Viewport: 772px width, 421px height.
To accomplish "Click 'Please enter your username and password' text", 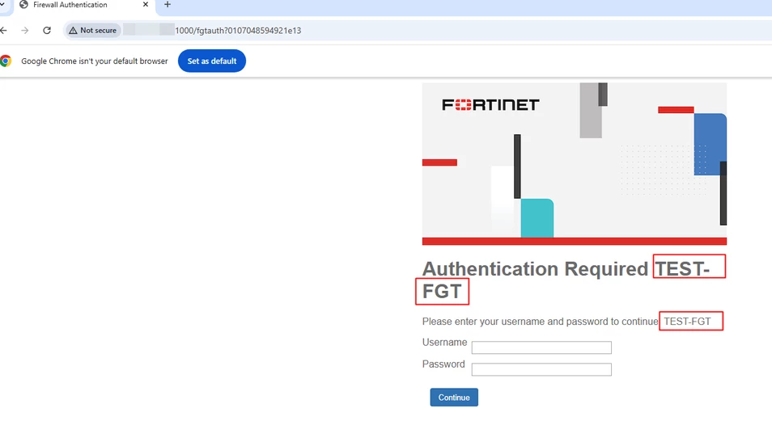I will [540, 322].
